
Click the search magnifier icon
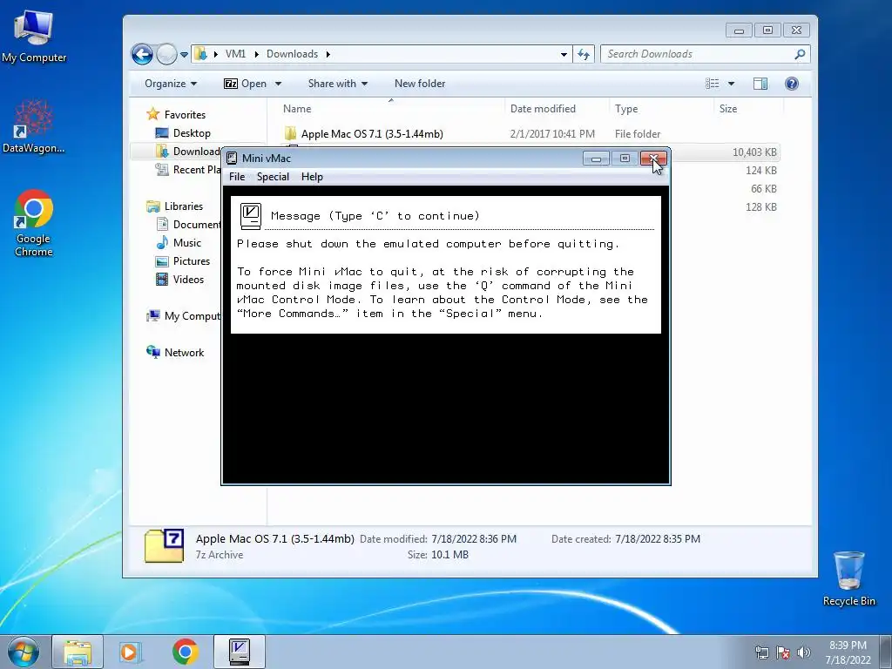[x=800, y=54]
